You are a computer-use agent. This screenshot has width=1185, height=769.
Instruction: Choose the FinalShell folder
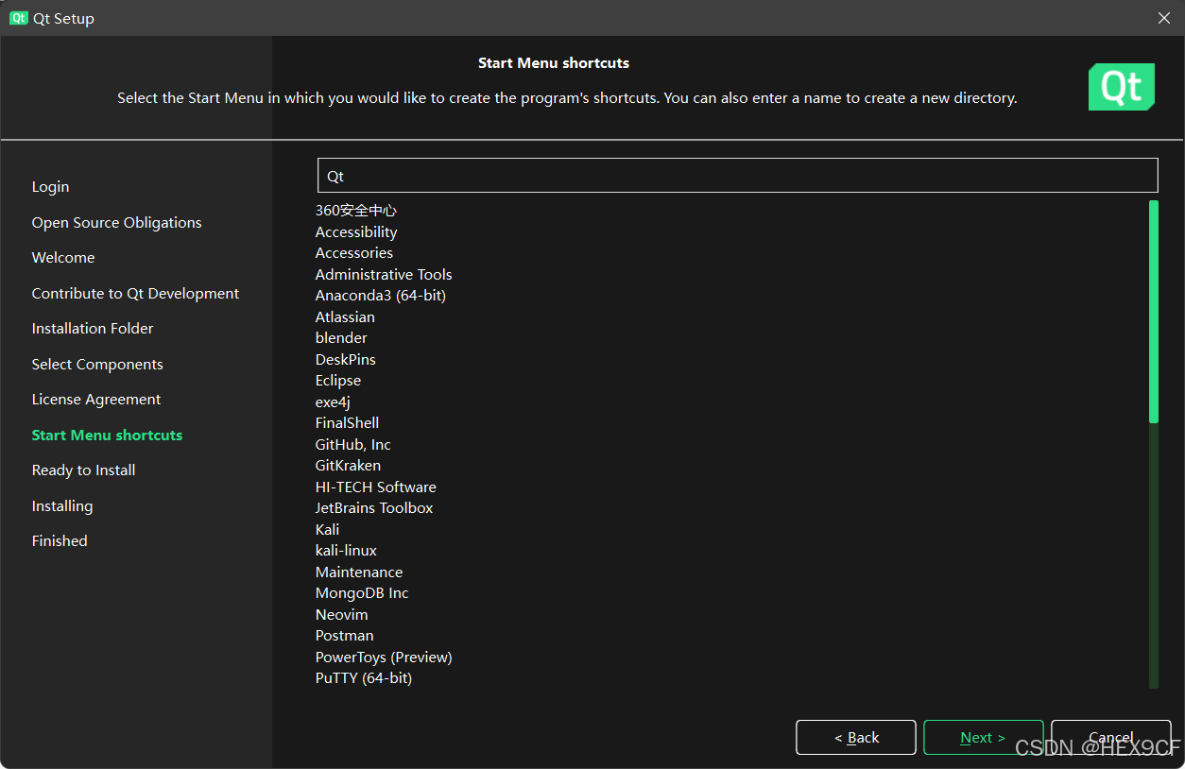[347, 423]
